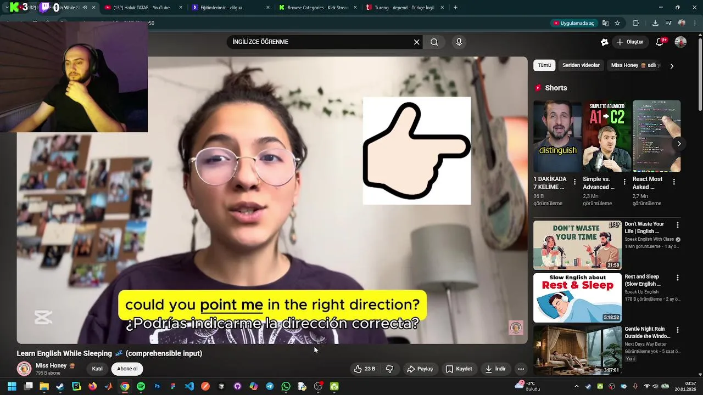Open Telegram from the taskbar
The width and height of the screenshot is (703, 395).
tap(270, 387)
